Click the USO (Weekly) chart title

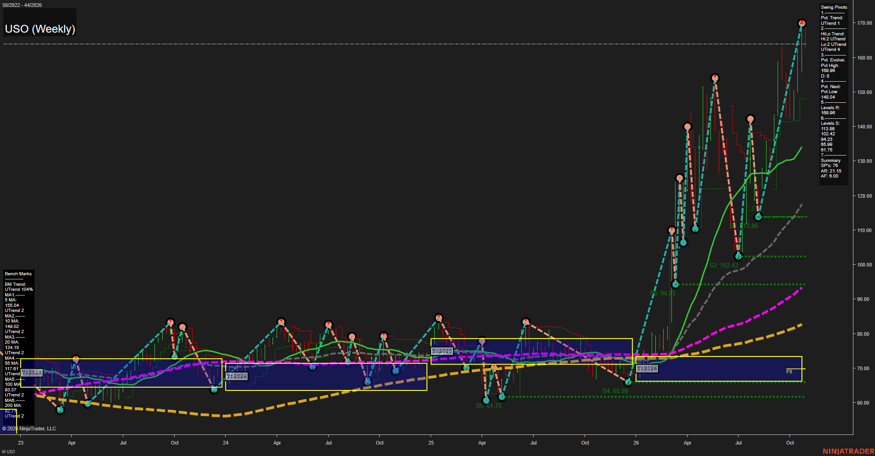click(40, 29)
